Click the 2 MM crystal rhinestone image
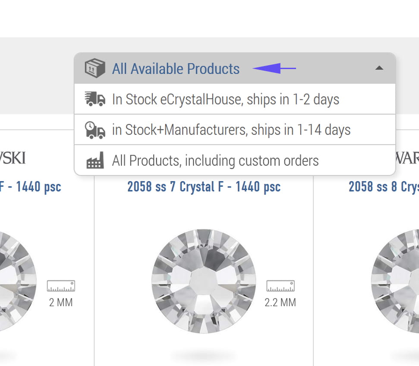The image size is (419, 366). pyautogui.click(x=18, y=281)
